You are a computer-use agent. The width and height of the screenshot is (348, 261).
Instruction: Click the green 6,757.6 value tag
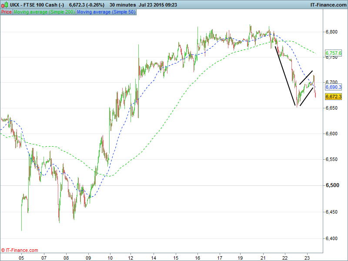pos(333,53)
